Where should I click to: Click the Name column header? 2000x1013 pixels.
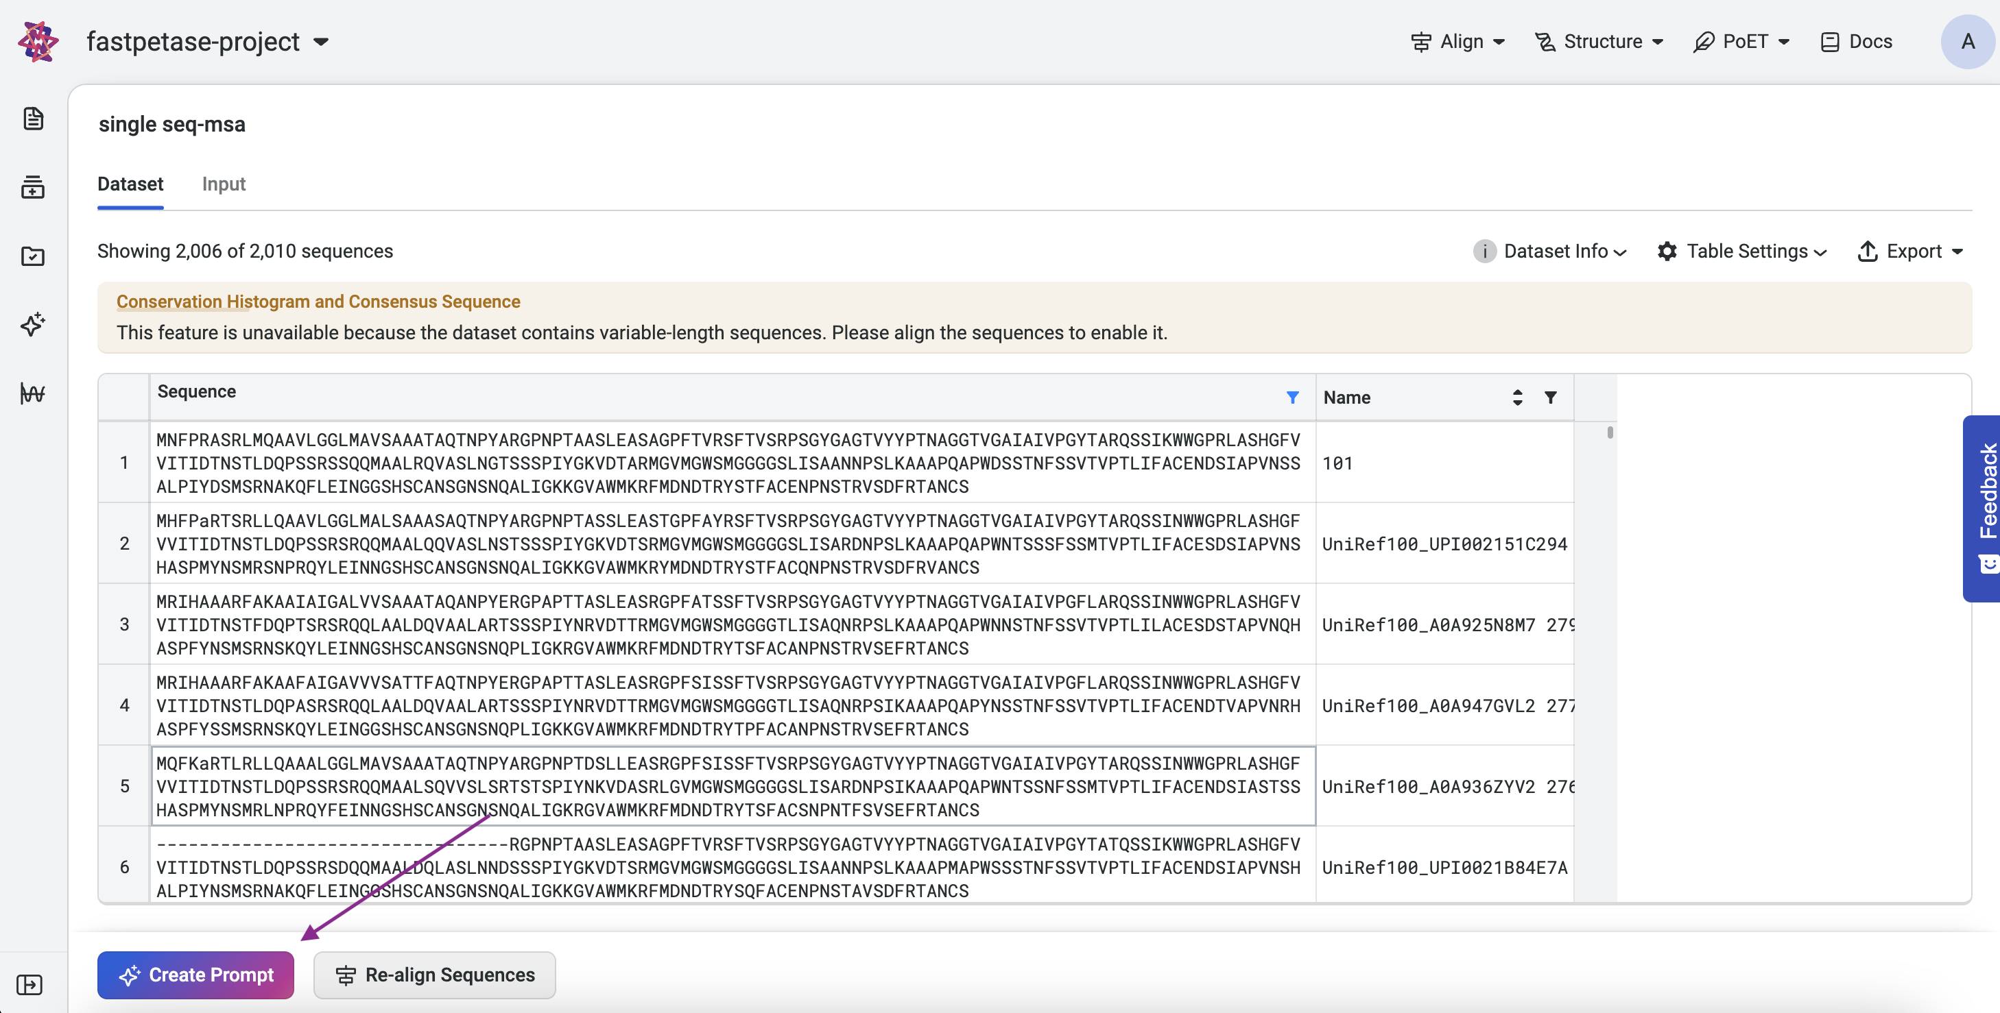click(x=1444, y=397)
